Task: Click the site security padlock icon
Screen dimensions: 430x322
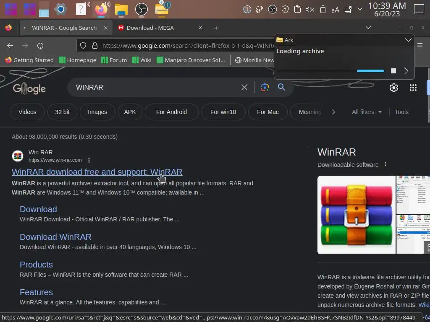Action: 95,45
